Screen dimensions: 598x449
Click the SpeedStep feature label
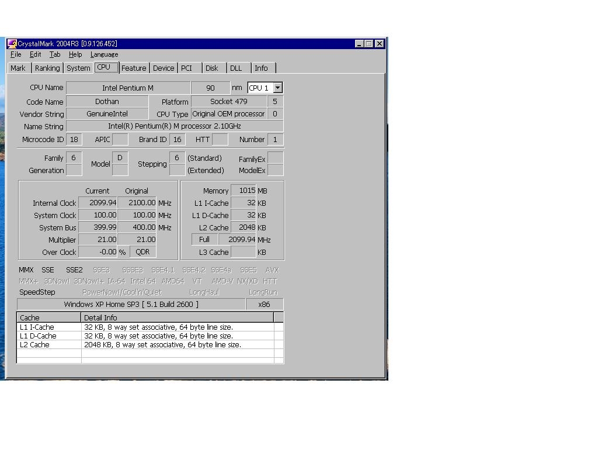click(x=37, y=292)
